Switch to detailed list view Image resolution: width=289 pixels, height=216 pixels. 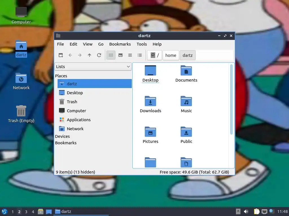140,55
